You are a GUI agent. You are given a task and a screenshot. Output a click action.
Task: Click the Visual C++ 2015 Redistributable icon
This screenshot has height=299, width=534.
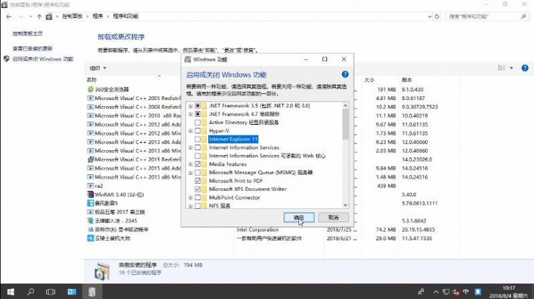tap(90, 160)
